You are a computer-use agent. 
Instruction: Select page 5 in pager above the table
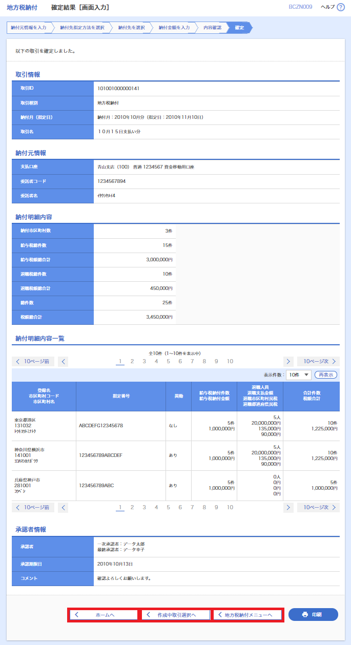(168, 362)
